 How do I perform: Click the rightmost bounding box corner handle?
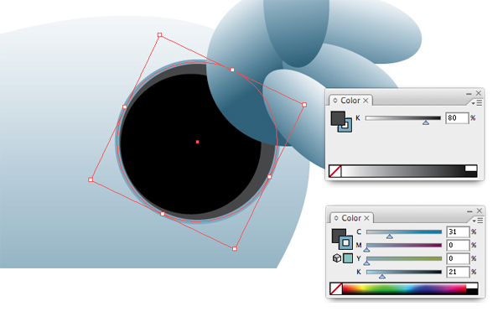coord(304,105)
